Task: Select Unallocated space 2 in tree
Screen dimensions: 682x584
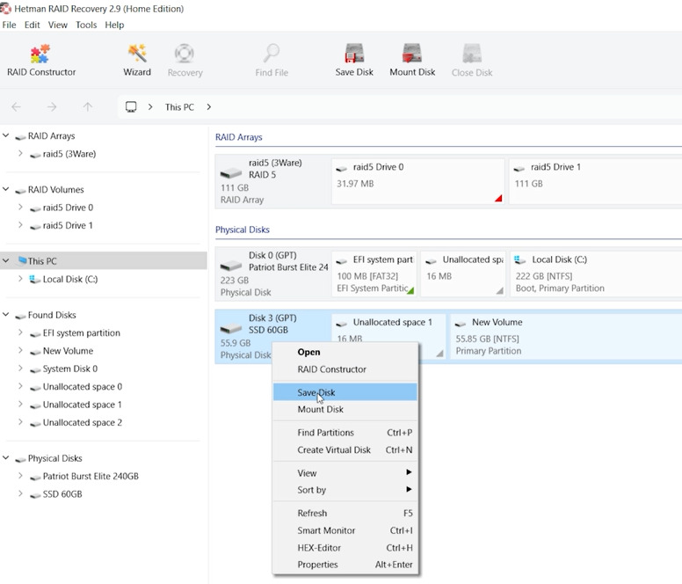Action: (x=83, y=422)
